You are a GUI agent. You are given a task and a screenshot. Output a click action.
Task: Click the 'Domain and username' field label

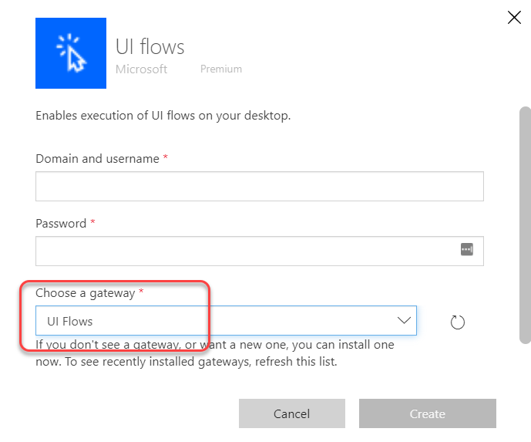pyautogui.click(x=98, y=159)
